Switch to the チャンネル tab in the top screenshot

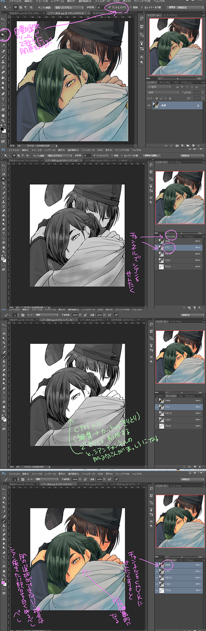(x=165, y=83)
